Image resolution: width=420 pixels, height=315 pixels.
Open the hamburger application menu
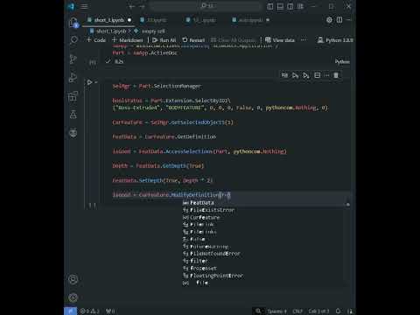point(84,6)
